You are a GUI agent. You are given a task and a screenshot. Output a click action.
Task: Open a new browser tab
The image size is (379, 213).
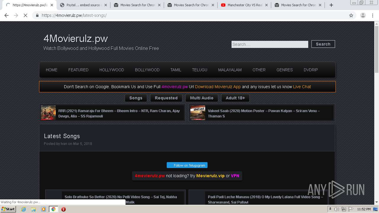331,5
